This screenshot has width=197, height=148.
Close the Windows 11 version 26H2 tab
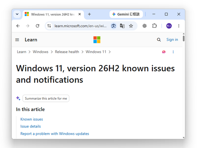pos(80,14)
